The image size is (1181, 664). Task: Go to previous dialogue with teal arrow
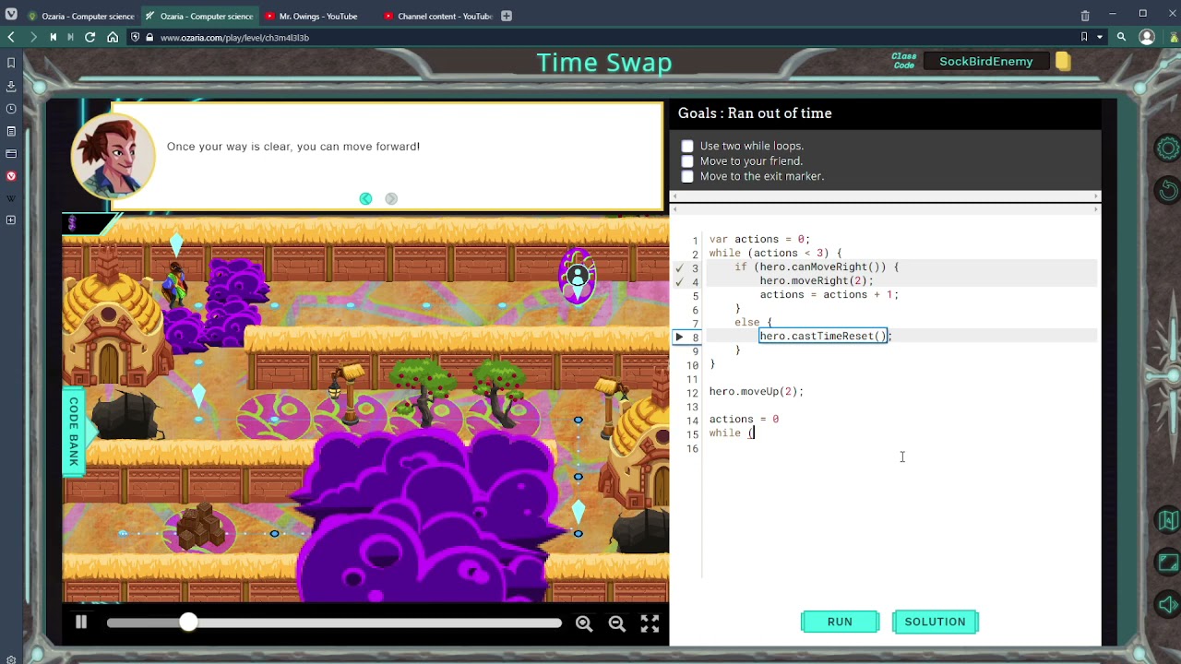click(x=365, y=198)
